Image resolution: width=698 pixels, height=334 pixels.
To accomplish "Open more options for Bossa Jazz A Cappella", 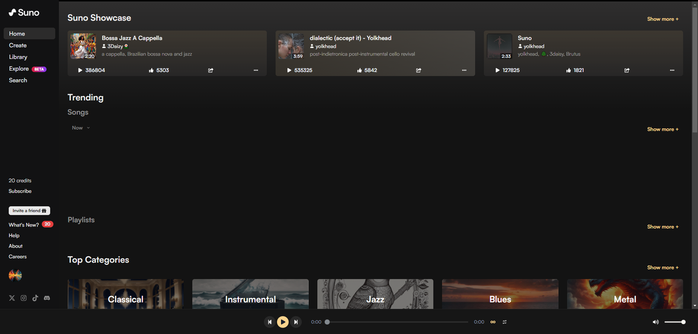I will 256,70.
